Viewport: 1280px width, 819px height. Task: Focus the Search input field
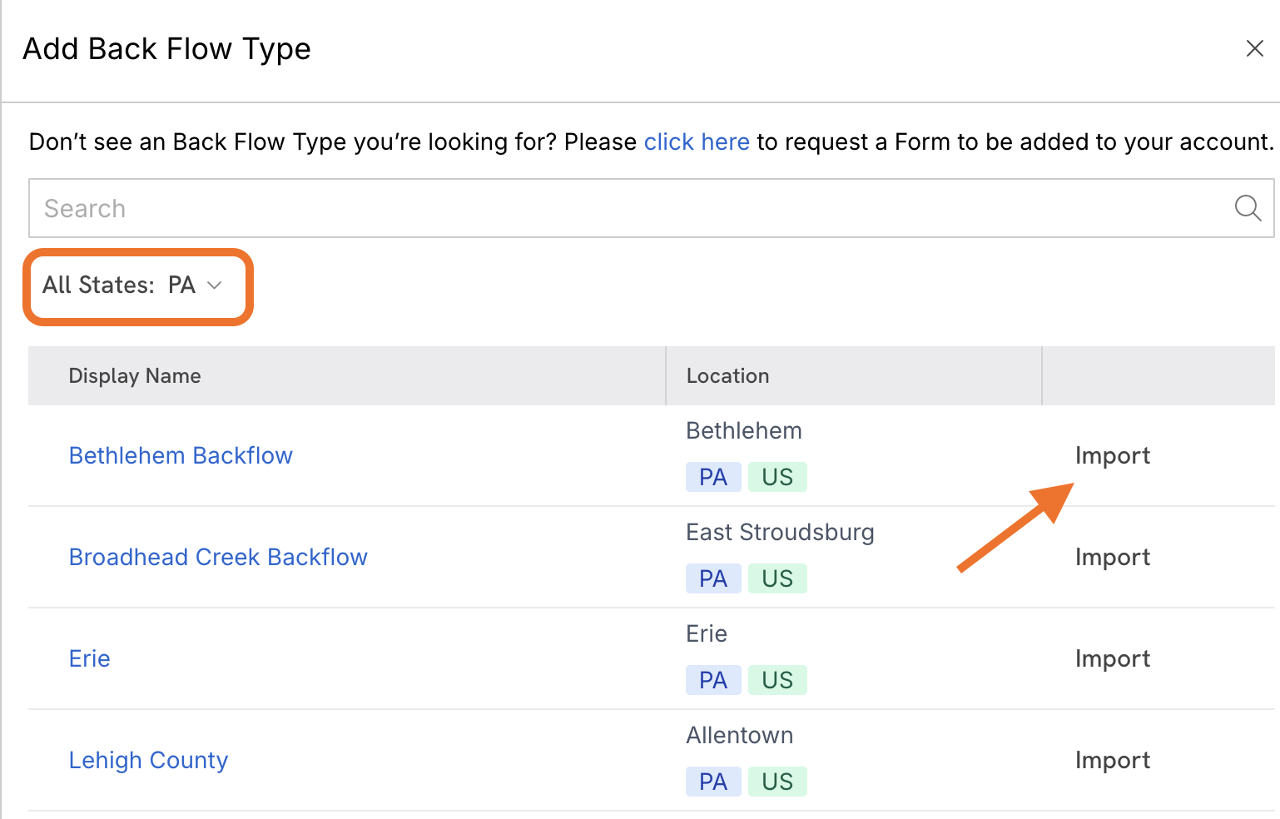(652, 208)
